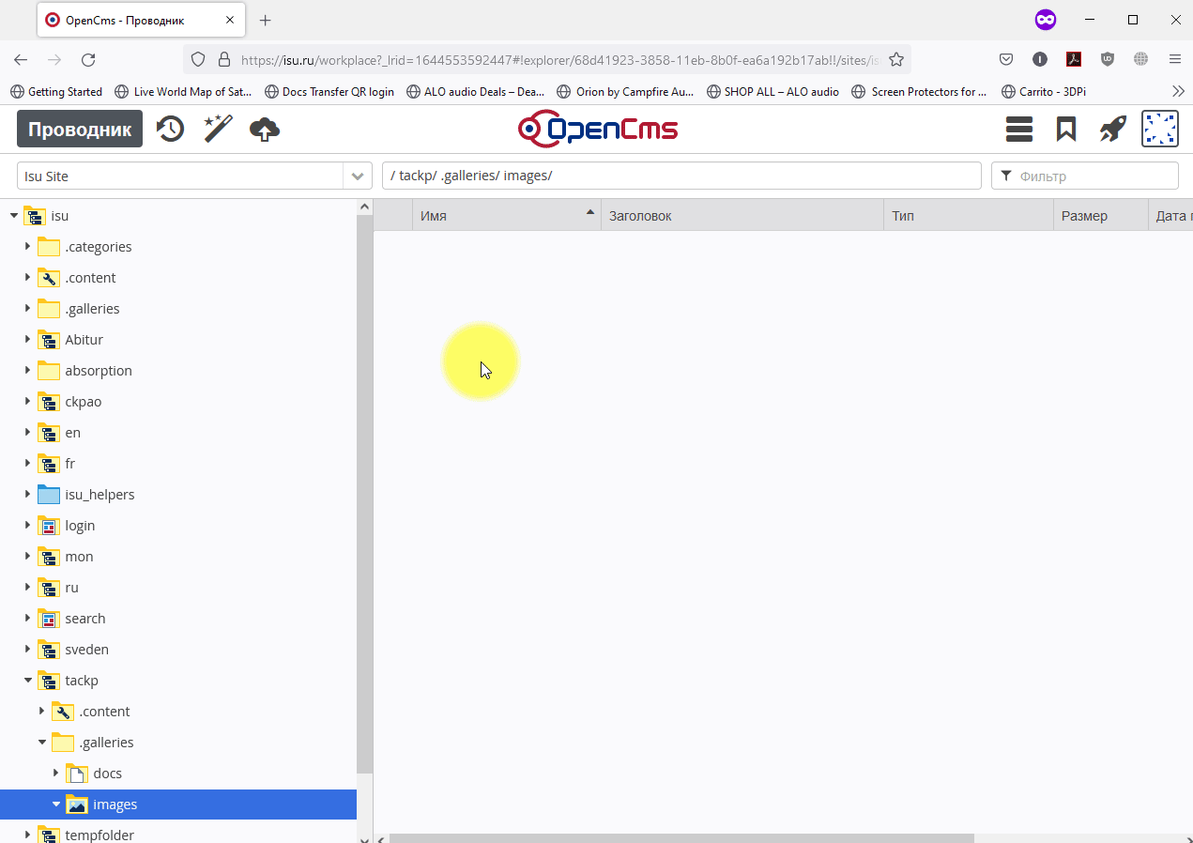Collapse the tackp folder tree arrow
This screenshot has height=843, width=1193.
28,681
